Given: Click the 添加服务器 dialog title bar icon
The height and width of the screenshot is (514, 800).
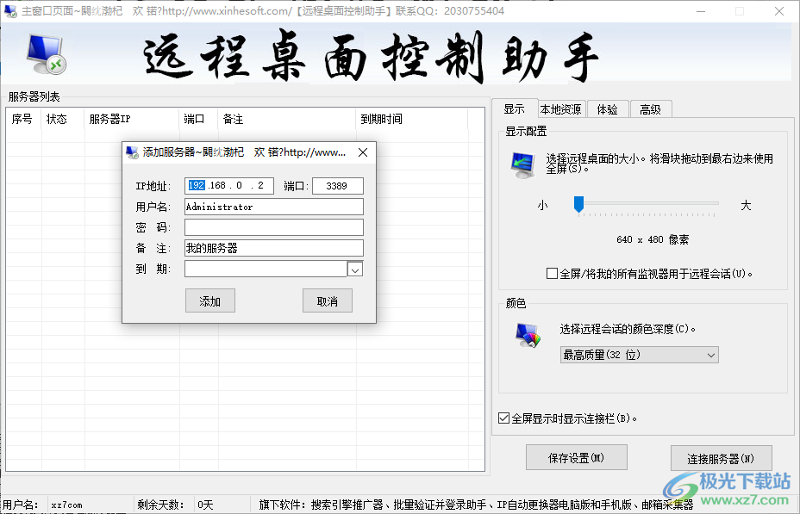Looking at the screenshot, I should [x=132, y=152].
